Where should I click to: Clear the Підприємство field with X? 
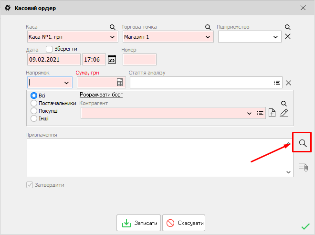288,37
